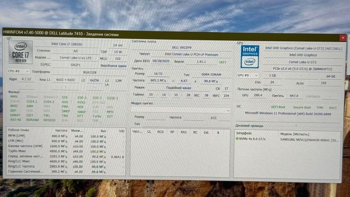Click the GPU memory clock 647.0
Screen dimensions: 350x197
(294, 96)
